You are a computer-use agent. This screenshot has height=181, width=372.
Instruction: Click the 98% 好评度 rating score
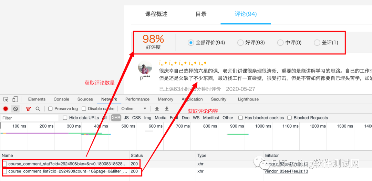click(x=153, y=42)
